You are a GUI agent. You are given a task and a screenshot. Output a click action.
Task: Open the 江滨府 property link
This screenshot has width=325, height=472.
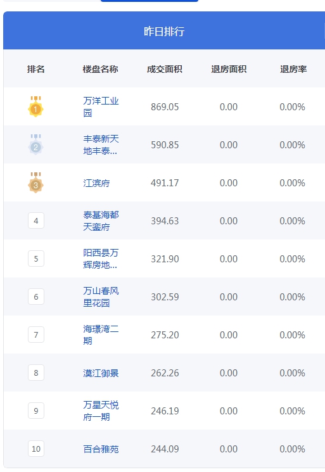tap(96, 183)
